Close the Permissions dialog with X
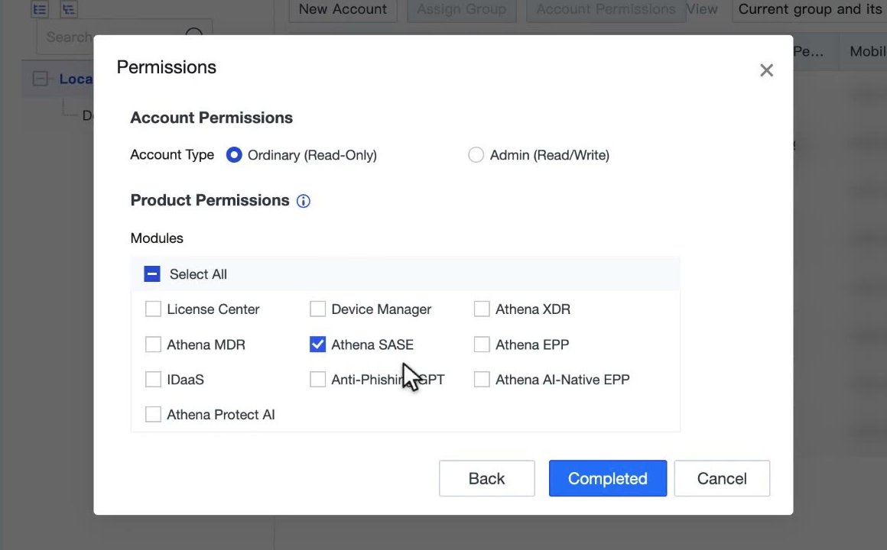 click(766, 70)
